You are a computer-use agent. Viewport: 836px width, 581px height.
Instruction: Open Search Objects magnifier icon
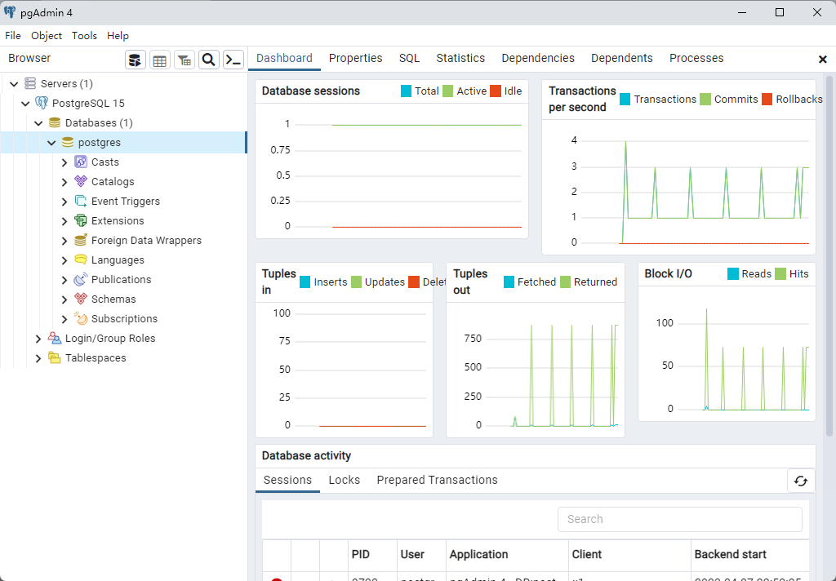tap(209, 60)
